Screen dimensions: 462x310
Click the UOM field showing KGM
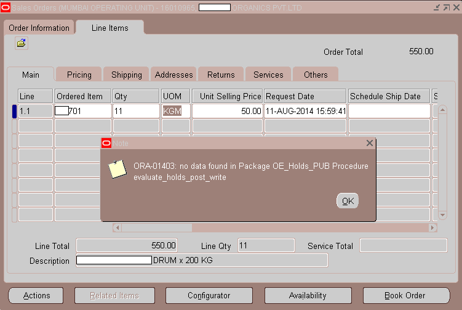tap(176, 111)
